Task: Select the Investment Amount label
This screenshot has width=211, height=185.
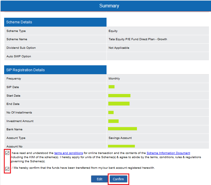Action: (x=20, y=121)
